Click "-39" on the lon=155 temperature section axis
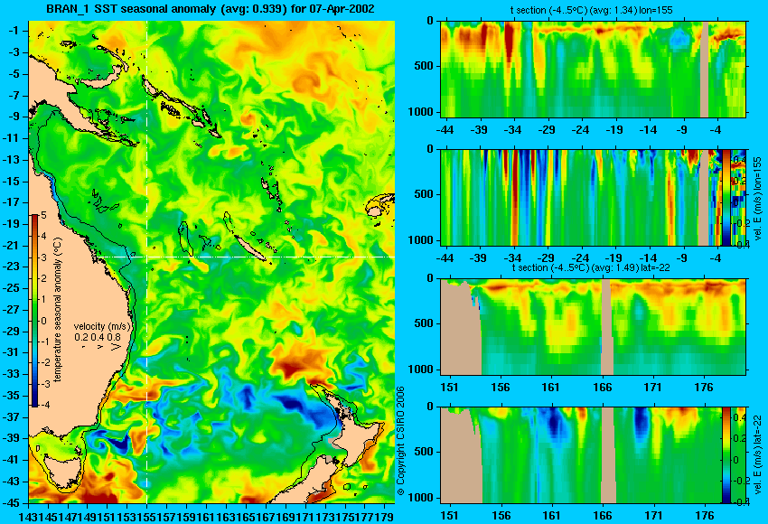768x524 pixels. tap(479, 130)
